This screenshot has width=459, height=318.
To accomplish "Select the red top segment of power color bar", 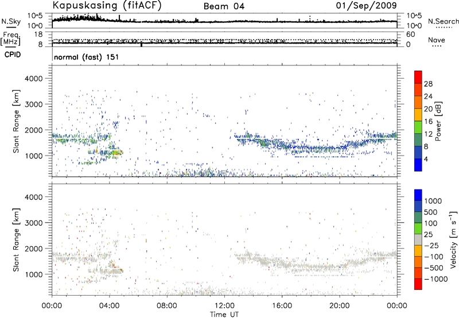I will tap(418, 77).
